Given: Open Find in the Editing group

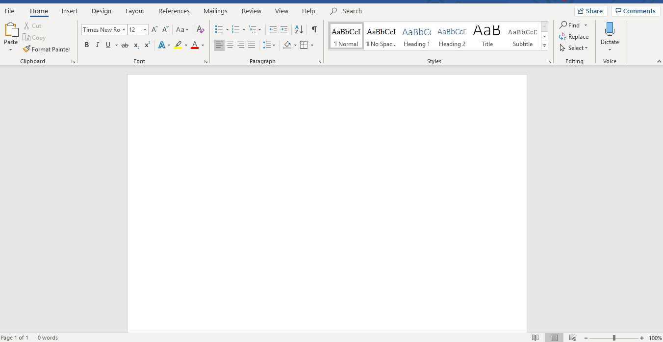Looking at the screenshot, I should 573,25.
